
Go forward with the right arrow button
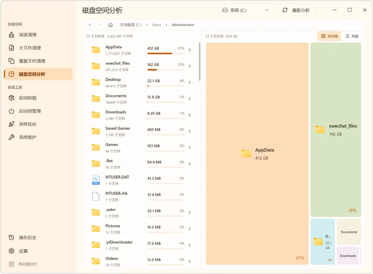click(x=100, y=25)
